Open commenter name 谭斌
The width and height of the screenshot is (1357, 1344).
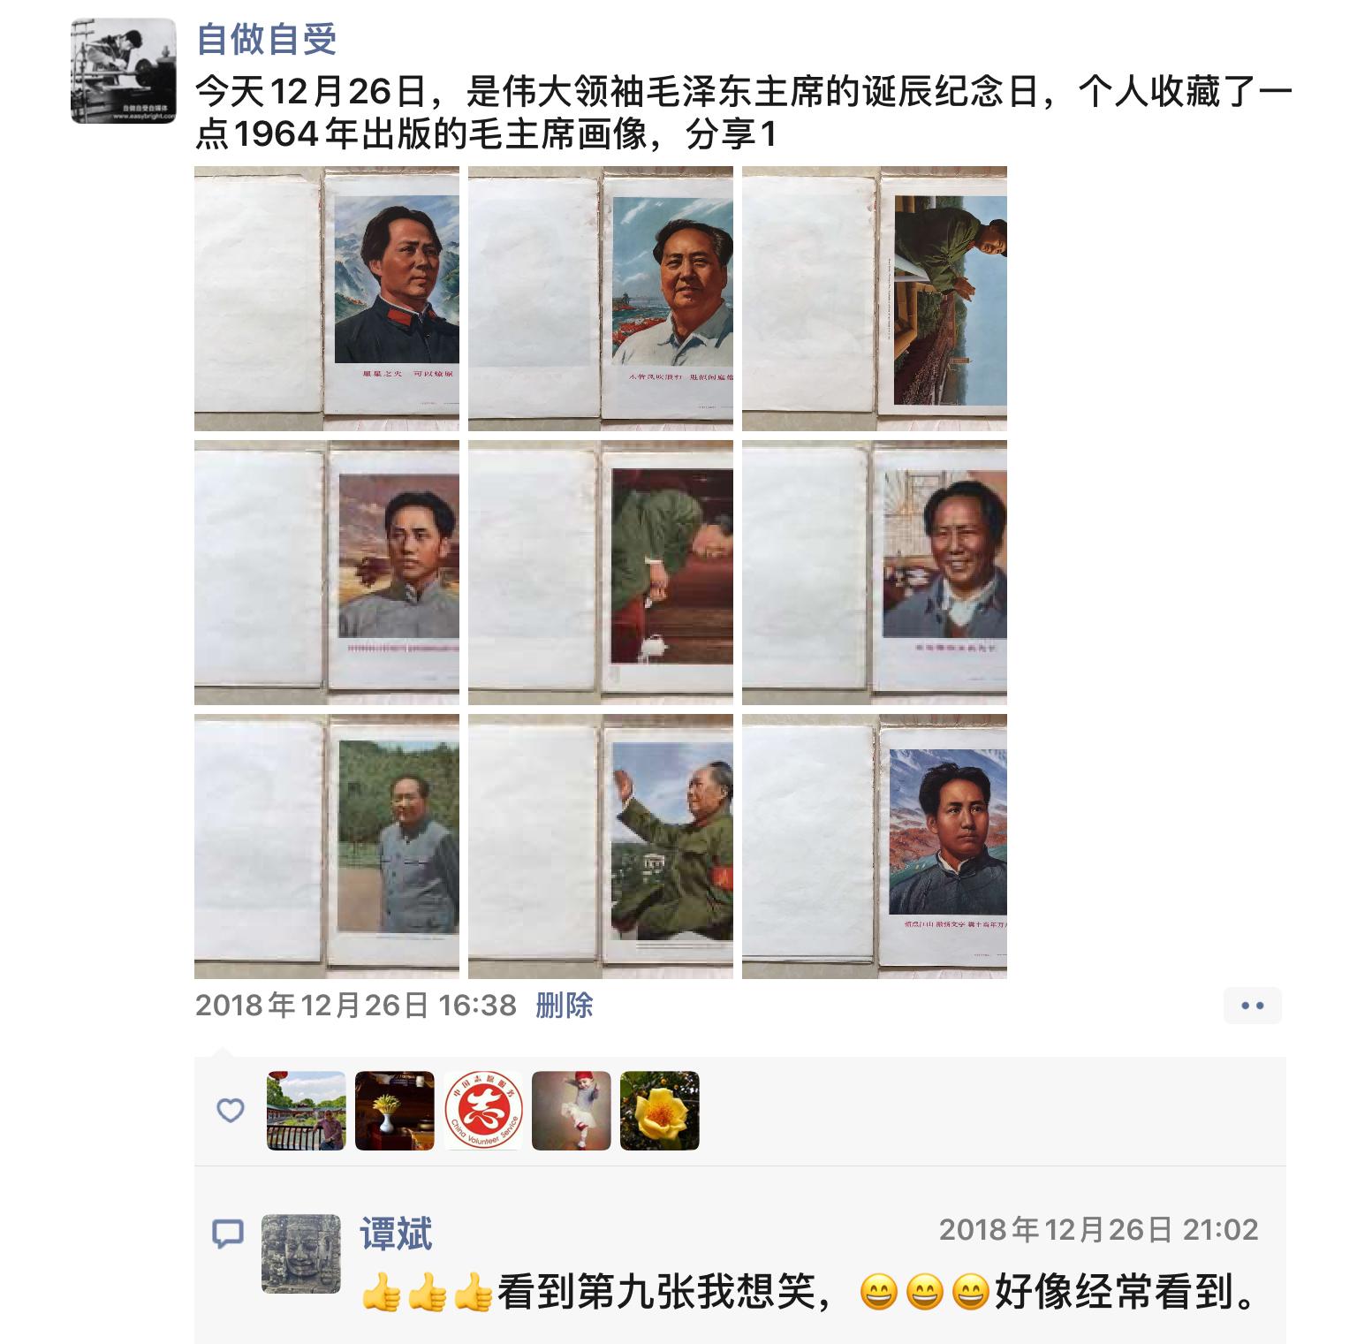396,1234
